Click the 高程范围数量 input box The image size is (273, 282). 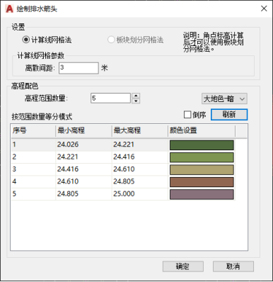coord(110,98)
